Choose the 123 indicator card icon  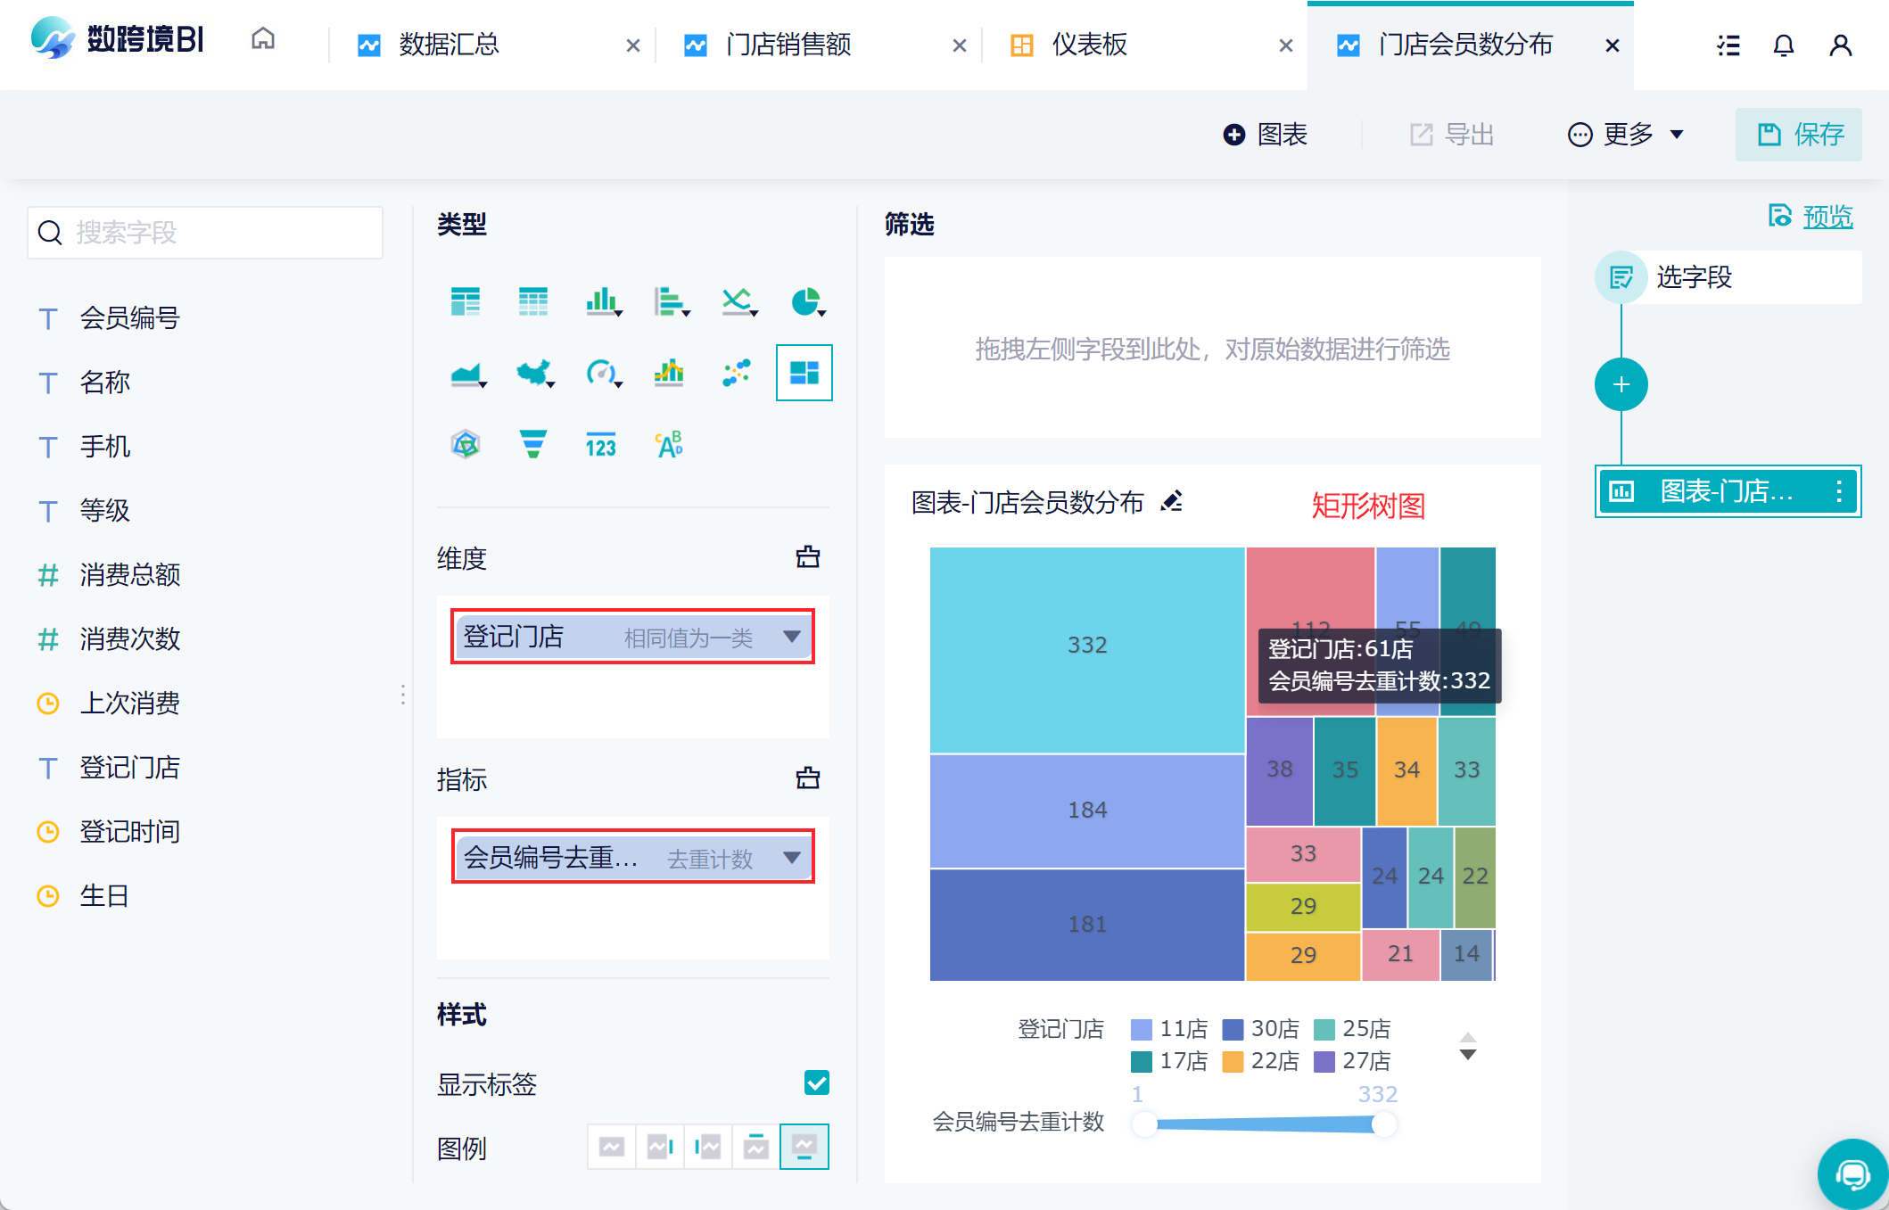pos(601,443)
